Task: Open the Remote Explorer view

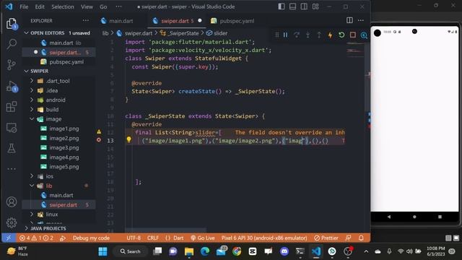Action: click(x=12, y=128)
